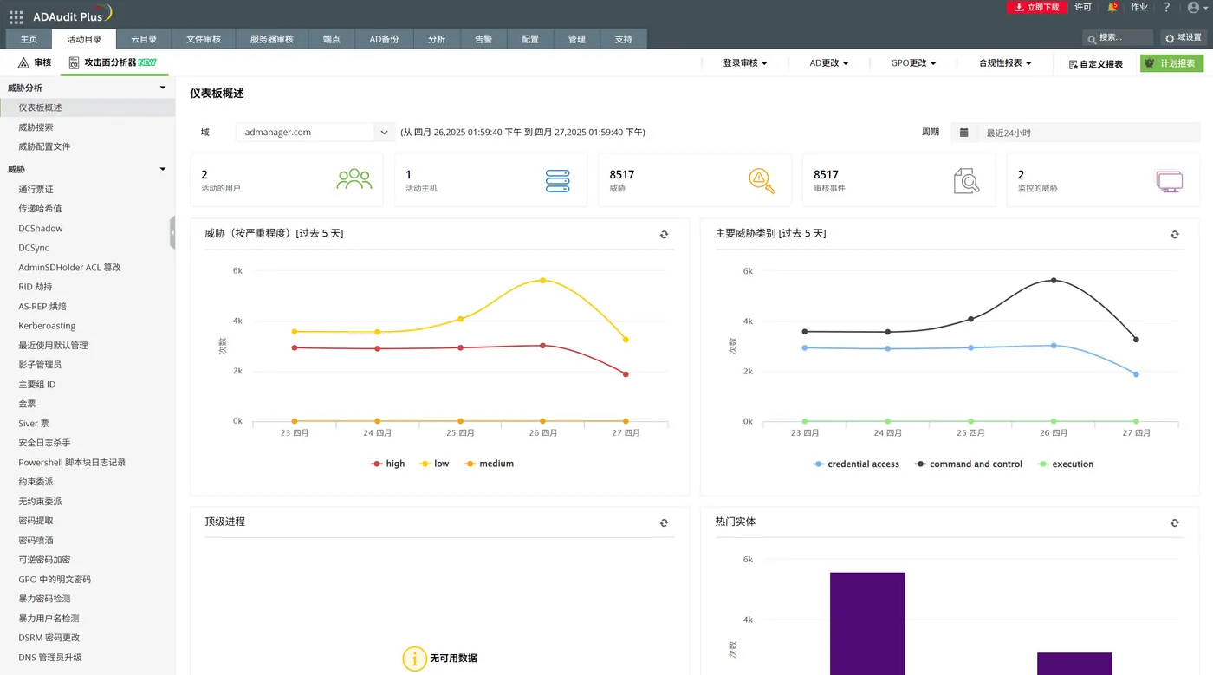
Task: Click the 计划报表 green button
Action: 1171,63
